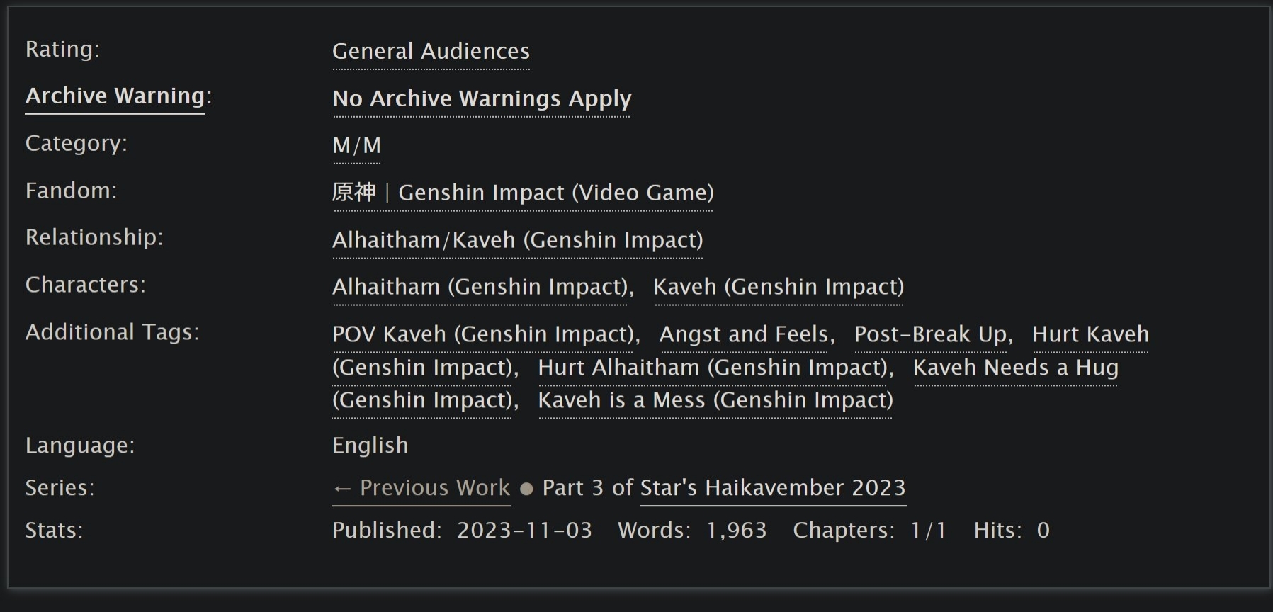Click the POV Kaveh additional tag
Image resolution: width=1273 pixels, height=612 pixels.
[483, 334]
